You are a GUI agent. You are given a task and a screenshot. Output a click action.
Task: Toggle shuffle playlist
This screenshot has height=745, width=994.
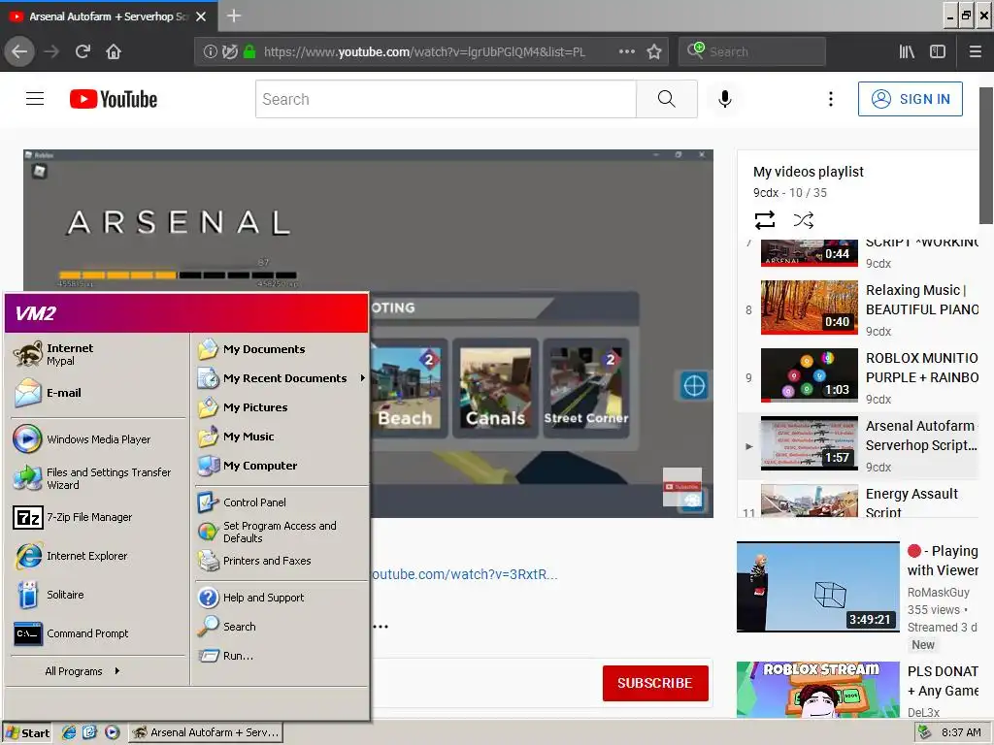click(803, 220)
